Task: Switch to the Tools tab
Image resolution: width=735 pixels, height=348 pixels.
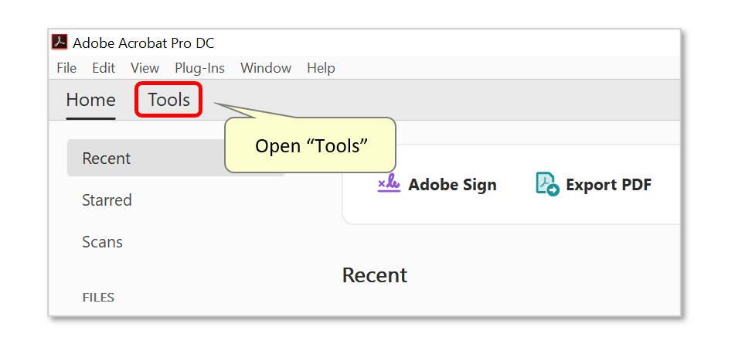Action: [x=168, y=100]
